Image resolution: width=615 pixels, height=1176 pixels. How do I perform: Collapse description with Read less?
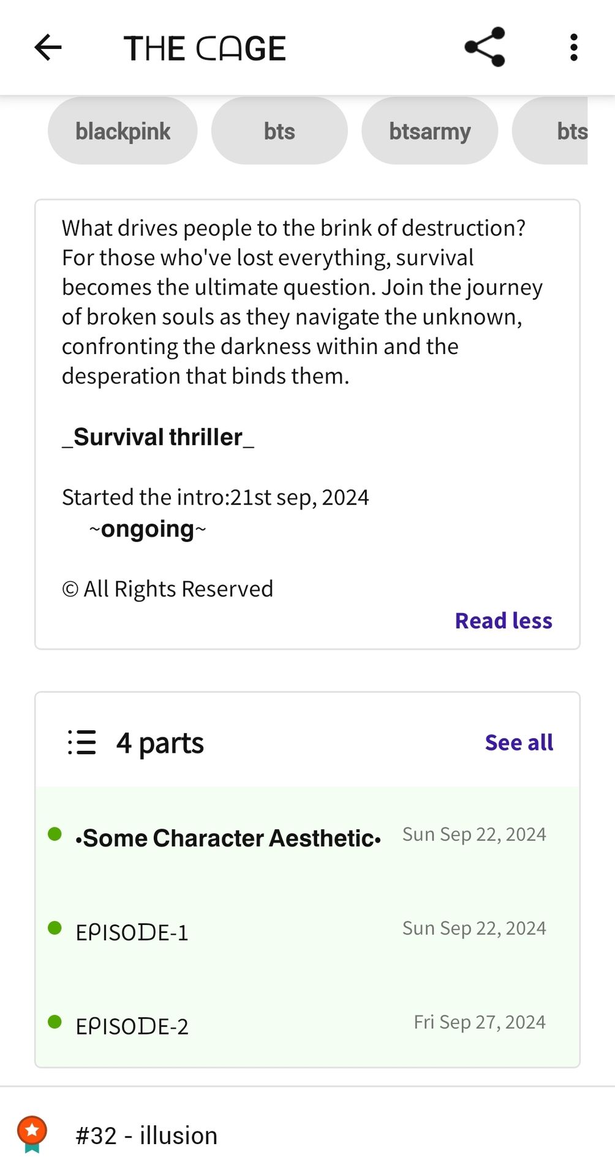504,620
